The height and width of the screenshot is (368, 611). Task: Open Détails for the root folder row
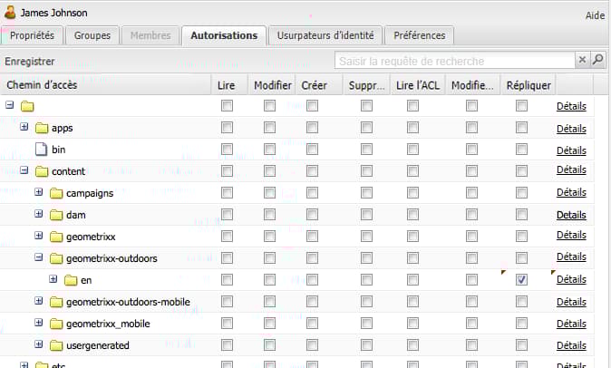pyautogui.click(x=571, y=106)
